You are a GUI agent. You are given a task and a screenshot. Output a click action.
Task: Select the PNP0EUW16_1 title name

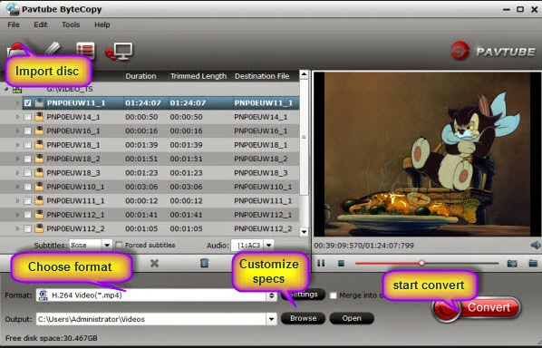73,131
